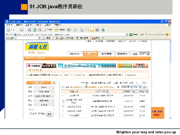Open the 行业 industry selector in search panel
180x135 pixels.
(44, 101)
